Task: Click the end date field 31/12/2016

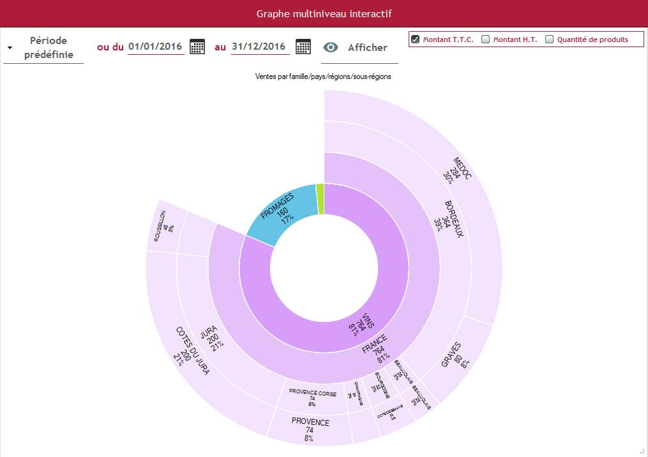Action: pos(260,47)
